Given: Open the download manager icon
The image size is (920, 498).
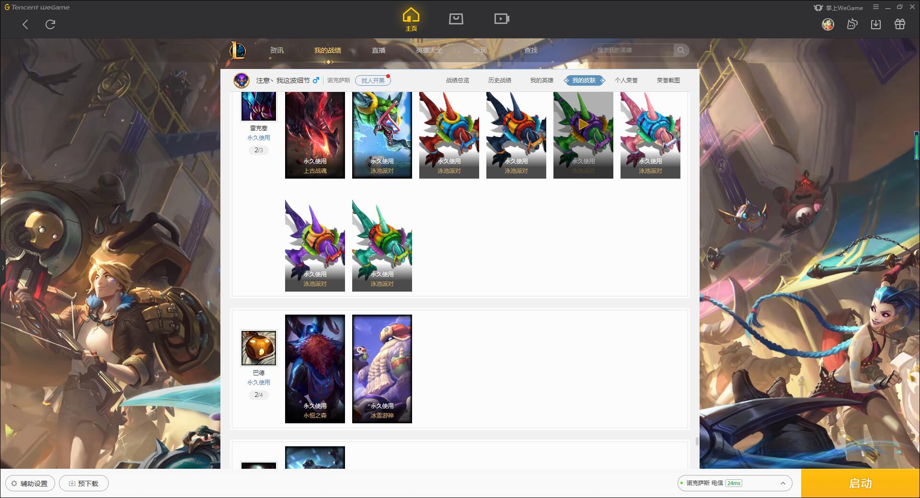Looking at the screenshot, I should pos(876,24).
